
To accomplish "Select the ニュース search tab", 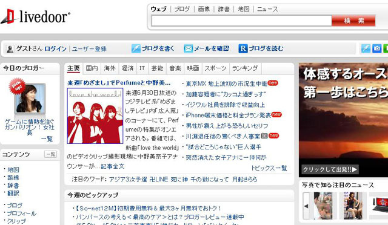I will coord(267,9).
